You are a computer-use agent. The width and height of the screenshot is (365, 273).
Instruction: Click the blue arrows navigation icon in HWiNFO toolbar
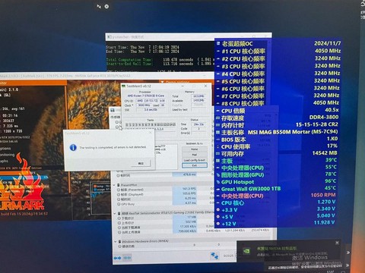coord(117,258)
